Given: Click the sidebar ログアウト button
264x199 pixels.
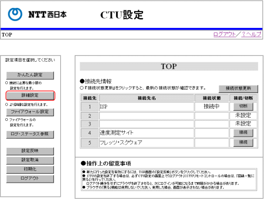Looking at the screenshot, I should (30, 178).
